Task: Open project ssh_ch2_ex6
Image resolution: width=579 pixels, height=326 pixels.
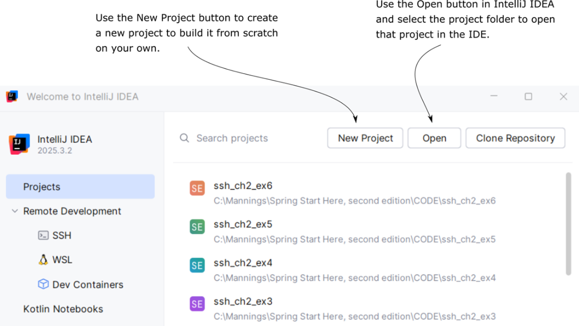Action: coord(243,186)
